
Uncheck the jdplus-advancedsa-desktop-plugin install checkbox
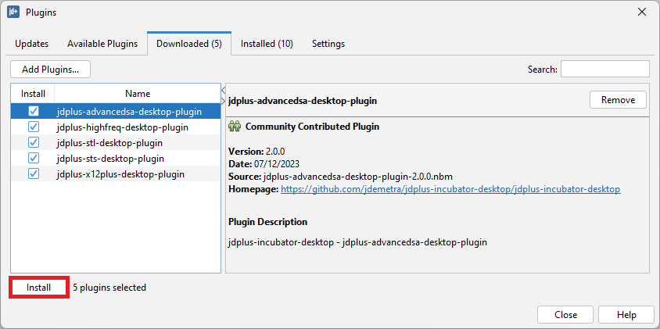click(33, 111)
